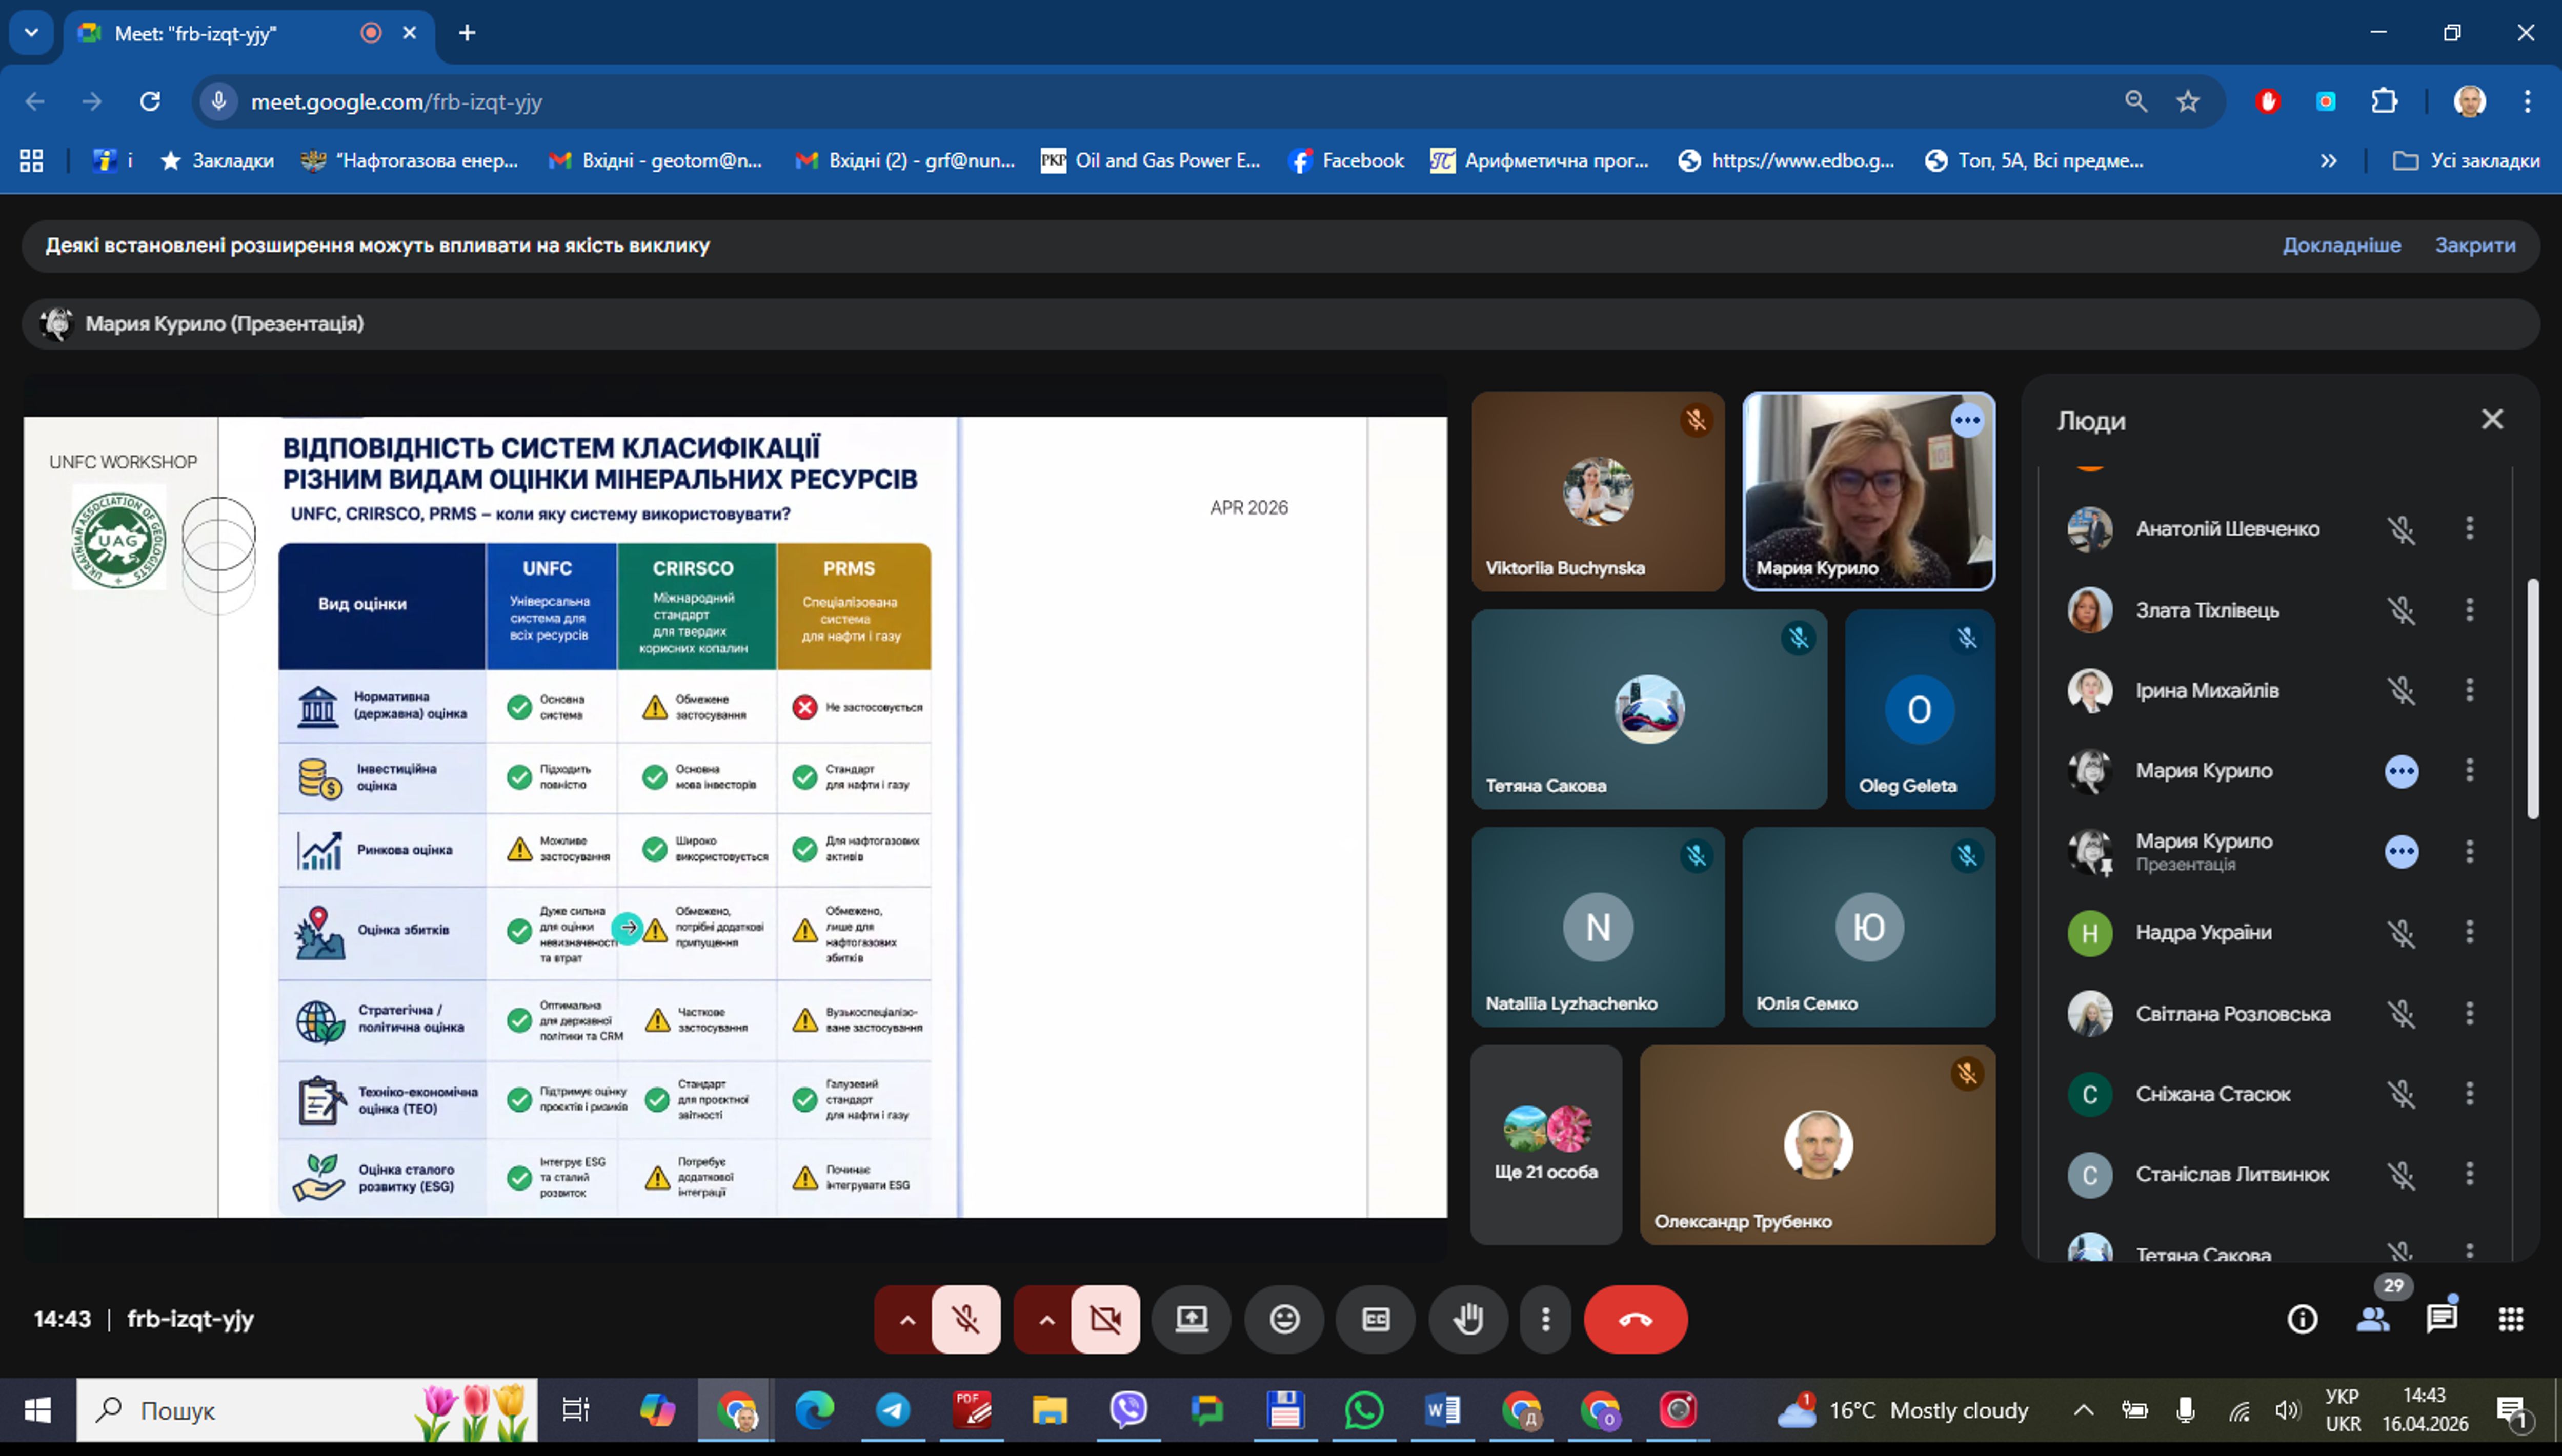Screen dimensions: 2562x1456
Task: Click the Тетяна Сакова participant tile
Action: tap(1649, 709)
